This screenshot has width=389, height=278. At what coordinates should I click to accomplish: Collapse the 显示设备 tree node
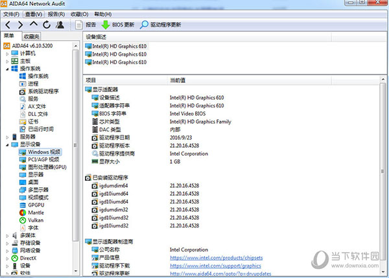click(7, 145)
